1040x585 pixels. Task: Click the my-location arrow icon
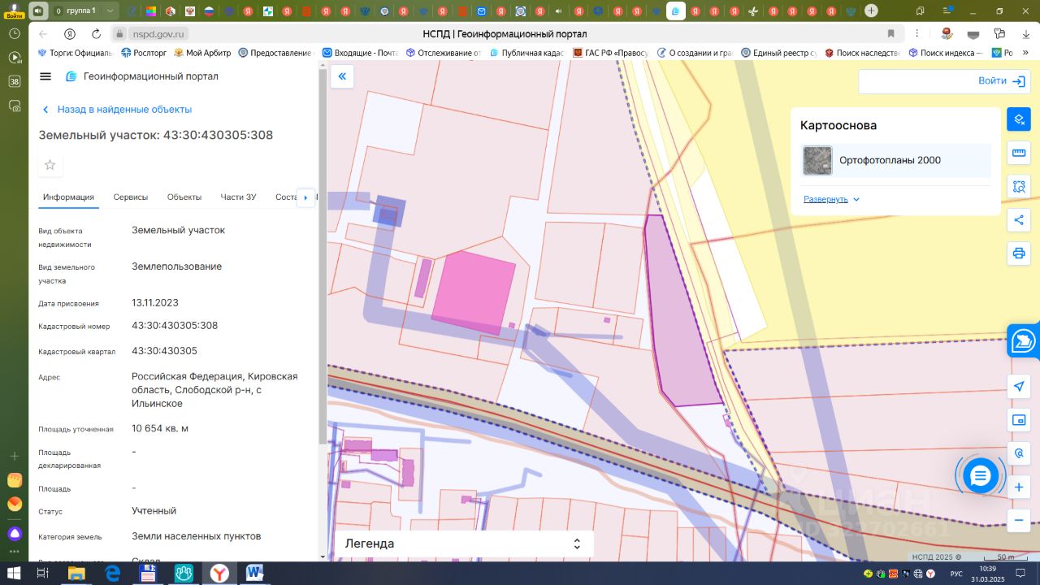(1019, 387)
